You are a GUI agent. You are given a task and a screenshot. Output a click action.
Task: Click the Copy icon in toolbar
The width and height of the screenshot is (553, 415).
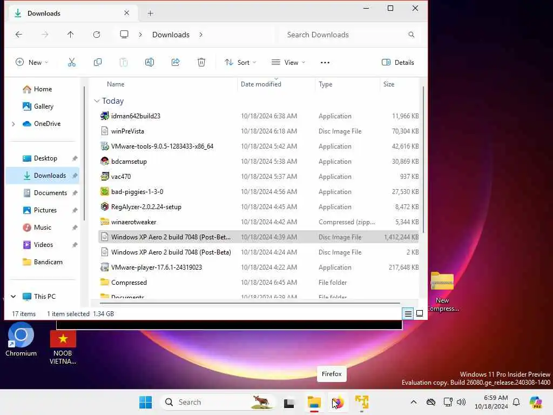pos(98,63)
